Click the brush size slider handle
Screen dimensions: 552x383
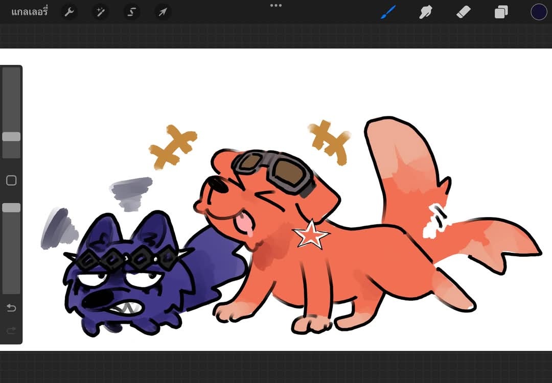(x=11, y=137)
